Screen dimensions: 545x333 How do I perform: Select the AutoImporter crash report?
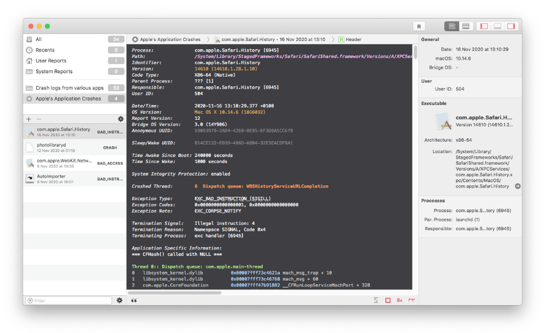click(x=75, y=179)
